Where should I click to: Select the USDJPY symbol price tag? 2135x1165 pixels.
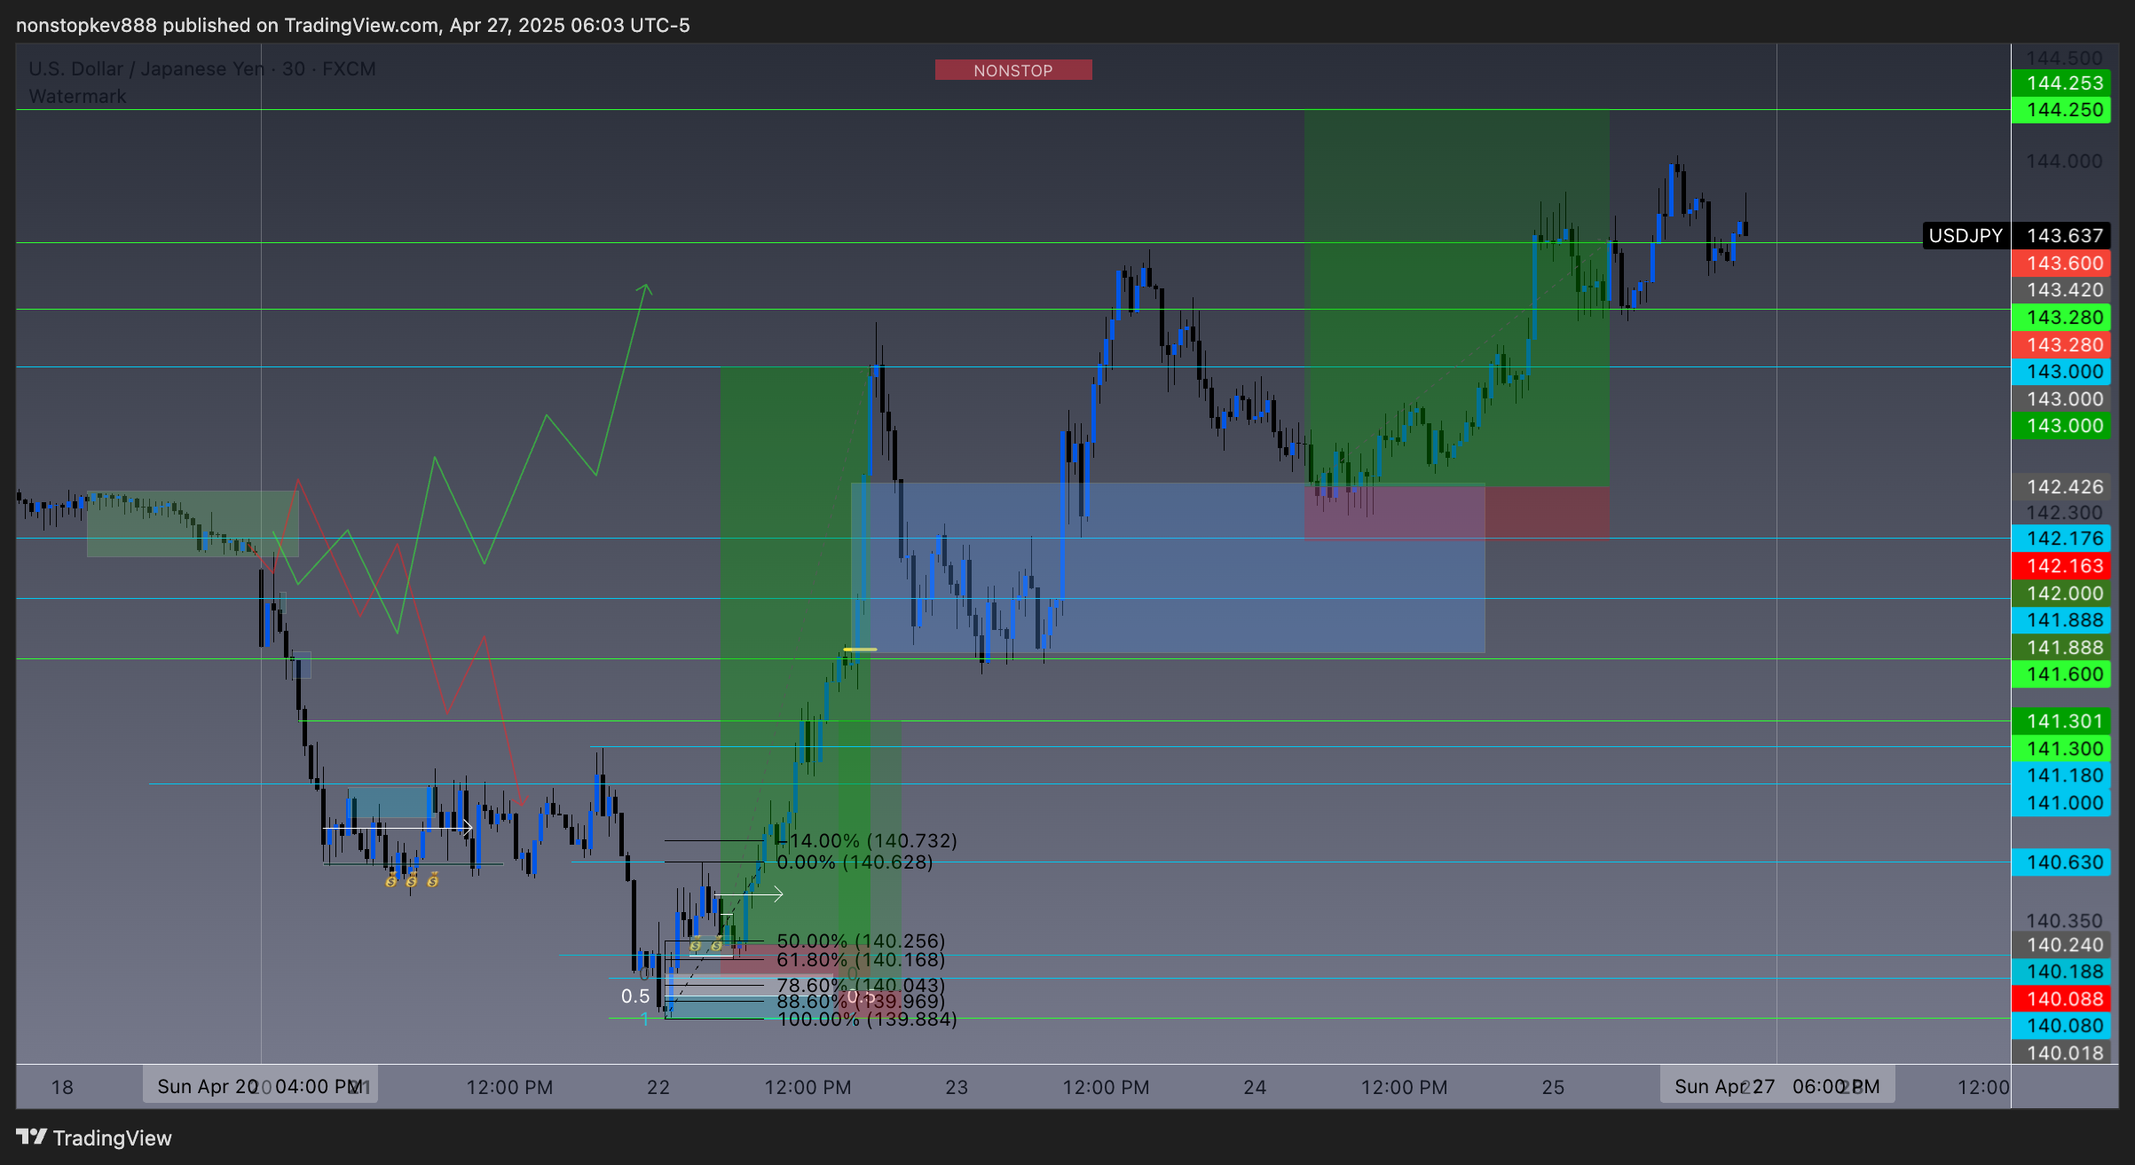point(1966,235)
